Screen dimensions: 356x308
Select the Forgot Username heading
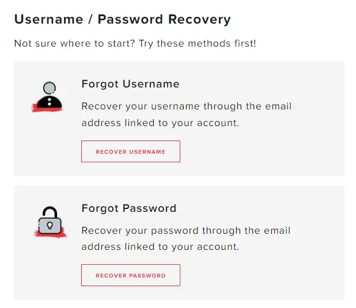[131, 84]
